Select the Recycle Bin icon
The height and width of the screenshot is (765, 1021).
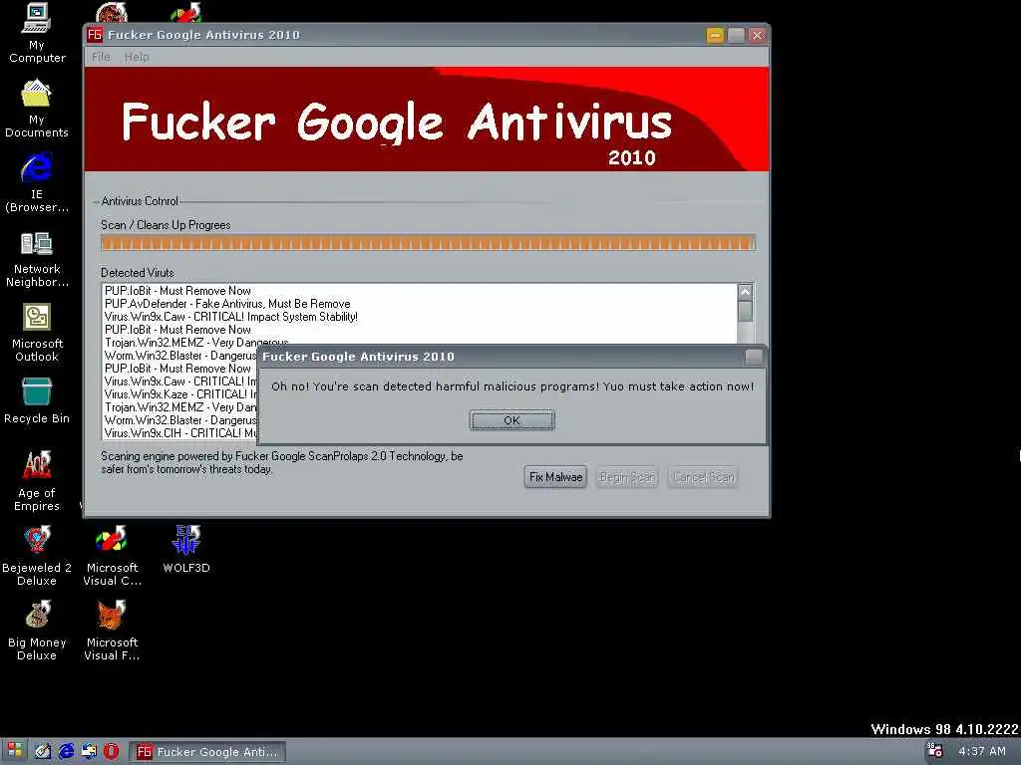37,400
